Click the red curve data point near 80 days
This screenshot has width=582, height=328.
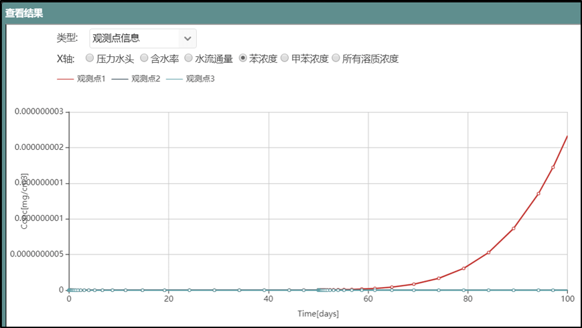(x=463, y=268)
